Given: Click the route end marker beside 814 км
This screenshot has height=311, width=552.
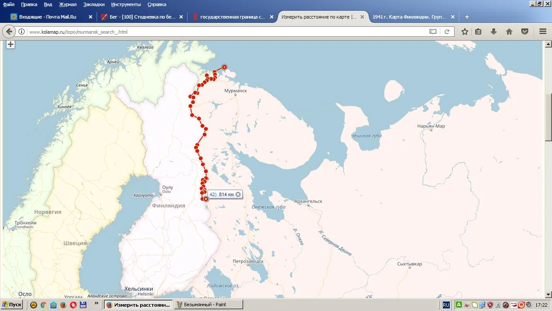Looking at the screenshot, I should click(x=206, y=199).
